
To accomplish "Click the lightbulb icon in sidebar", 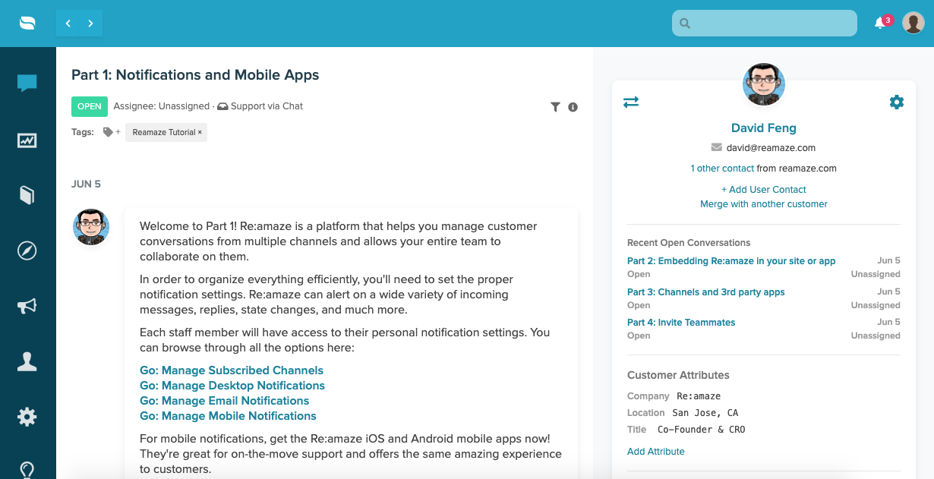I will tap(27, 470).
